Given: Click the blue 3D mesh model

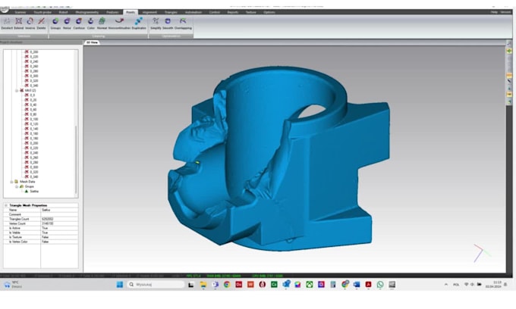Looking at the screenshot, I should 280,158.
